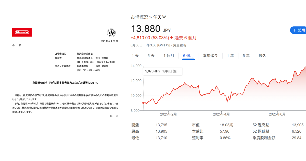Click the 9,070 JPY chart tooltip
306x161 pixels.
[x=162, y=71]
